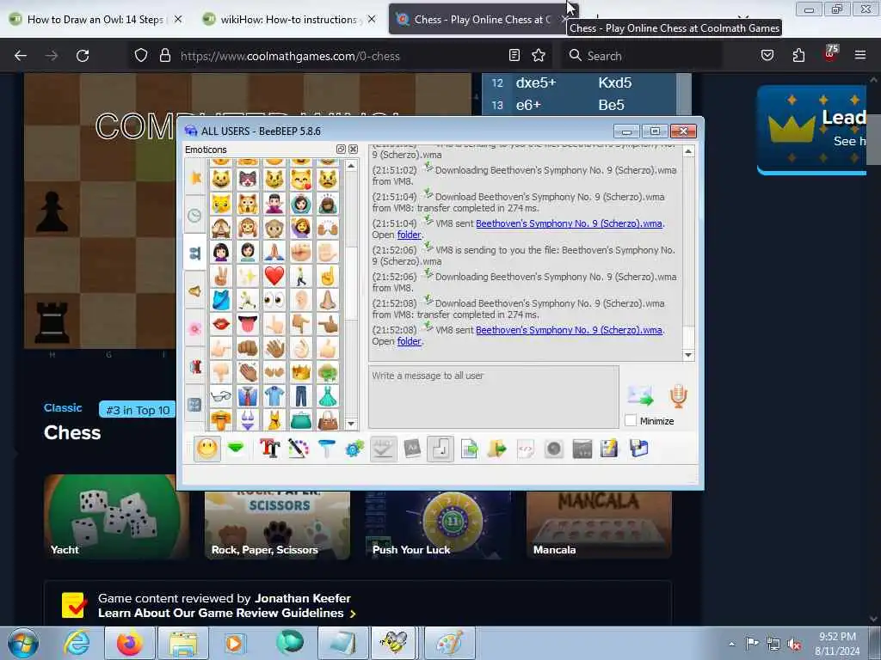Insert the tongue-out mouth emoticon
The image size is (881, 660).
[x=247, y=324]
